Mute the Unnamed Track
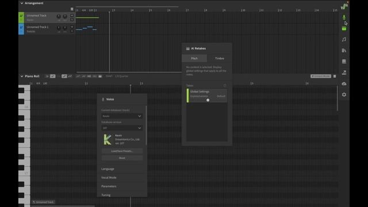368x207 pixels. [x=72, y=16]
